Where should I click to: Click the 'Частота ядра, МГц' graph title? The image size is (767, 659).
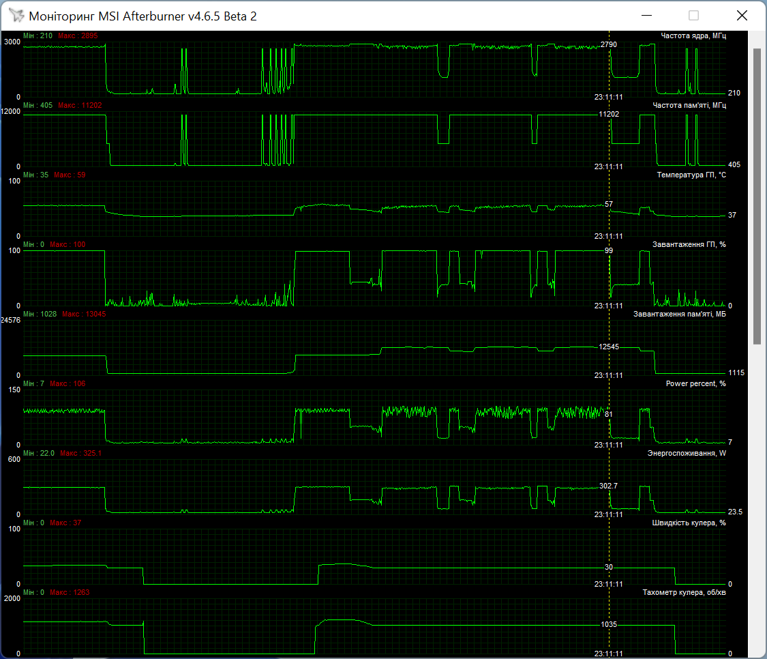(693, 35)
